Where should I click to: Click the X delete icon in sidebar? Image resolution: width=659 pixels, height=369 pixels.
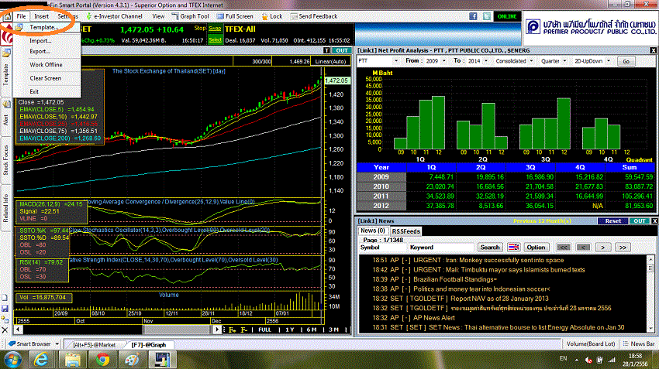click(x=5, y=330)
